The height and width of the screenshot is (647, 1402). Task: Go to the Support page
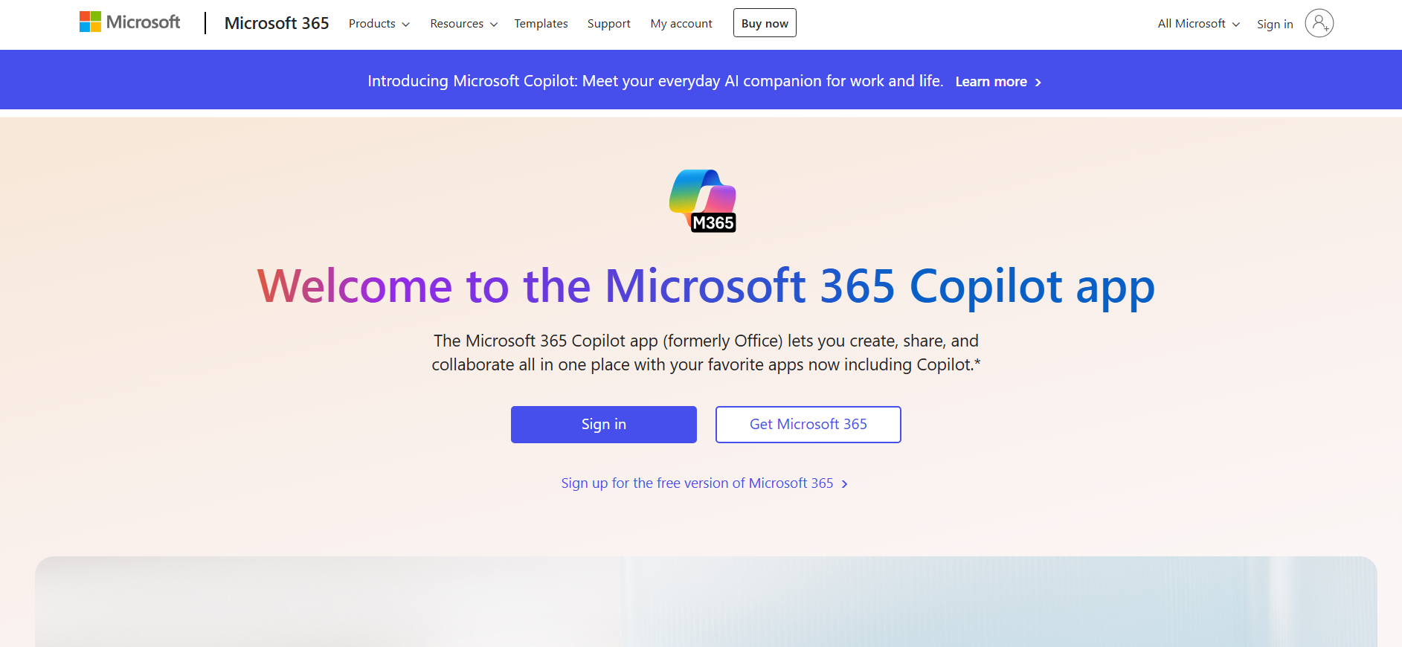tap(608, 24)
